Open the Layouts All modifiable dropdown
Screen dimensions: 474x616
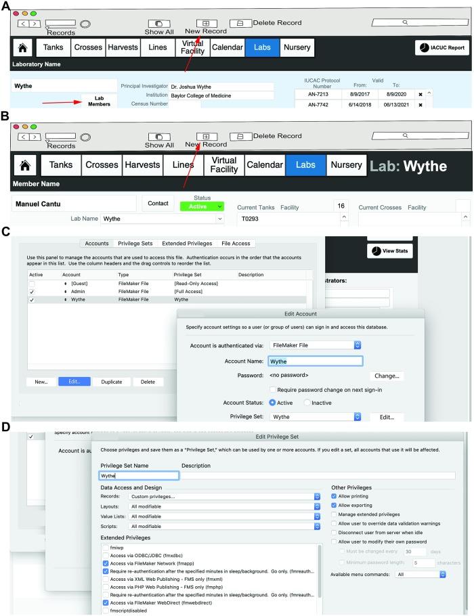pos(224,506)
